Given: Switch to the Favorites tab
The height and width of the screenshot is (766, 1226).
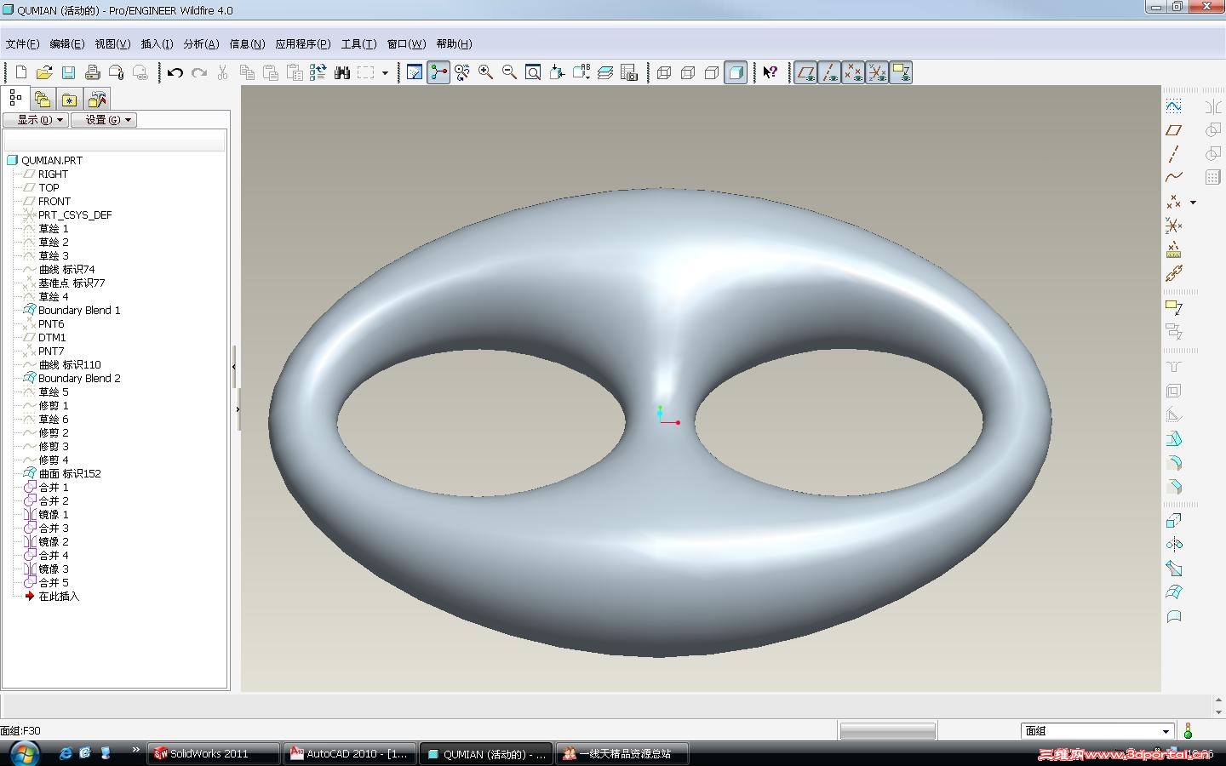Looking at the screenshot, I should (69, 100).
